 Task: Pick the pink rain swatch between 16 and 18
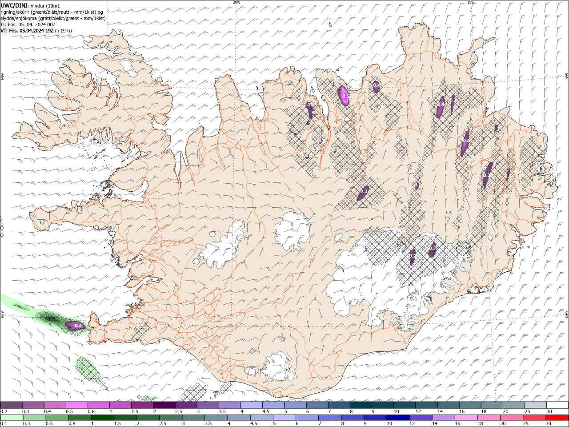click(466, 418)
